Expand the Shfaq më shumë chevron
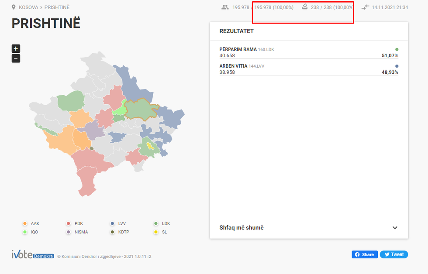428x274 pixels. pos(395,228)
